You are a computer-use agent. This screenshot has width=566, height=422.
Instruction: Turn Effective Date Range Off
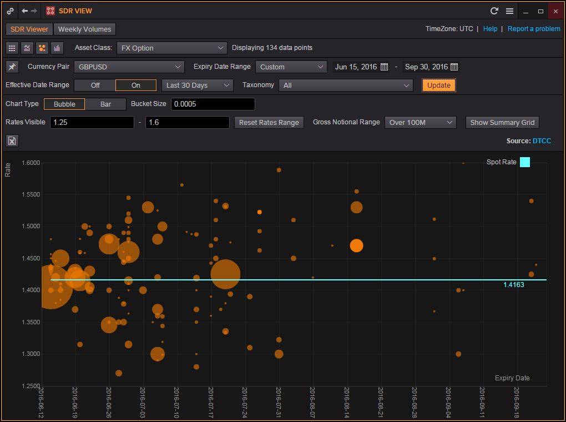click(95, 86)
